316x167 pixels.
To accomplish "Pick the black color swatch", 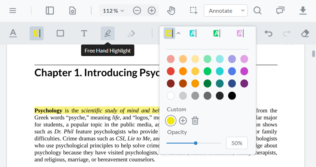I will pos(232,96).
